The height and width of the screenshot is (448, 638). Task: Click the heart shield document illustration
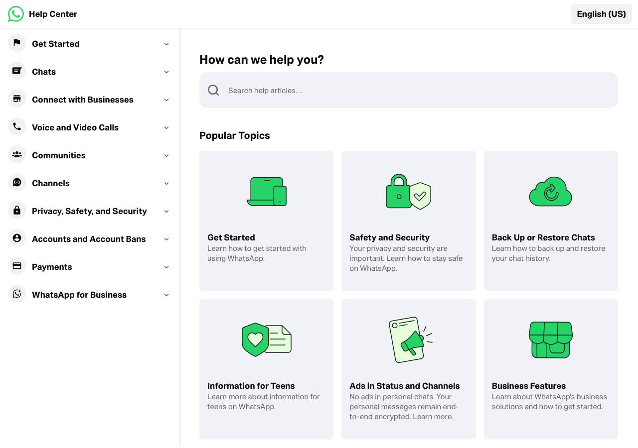(267, 340)
